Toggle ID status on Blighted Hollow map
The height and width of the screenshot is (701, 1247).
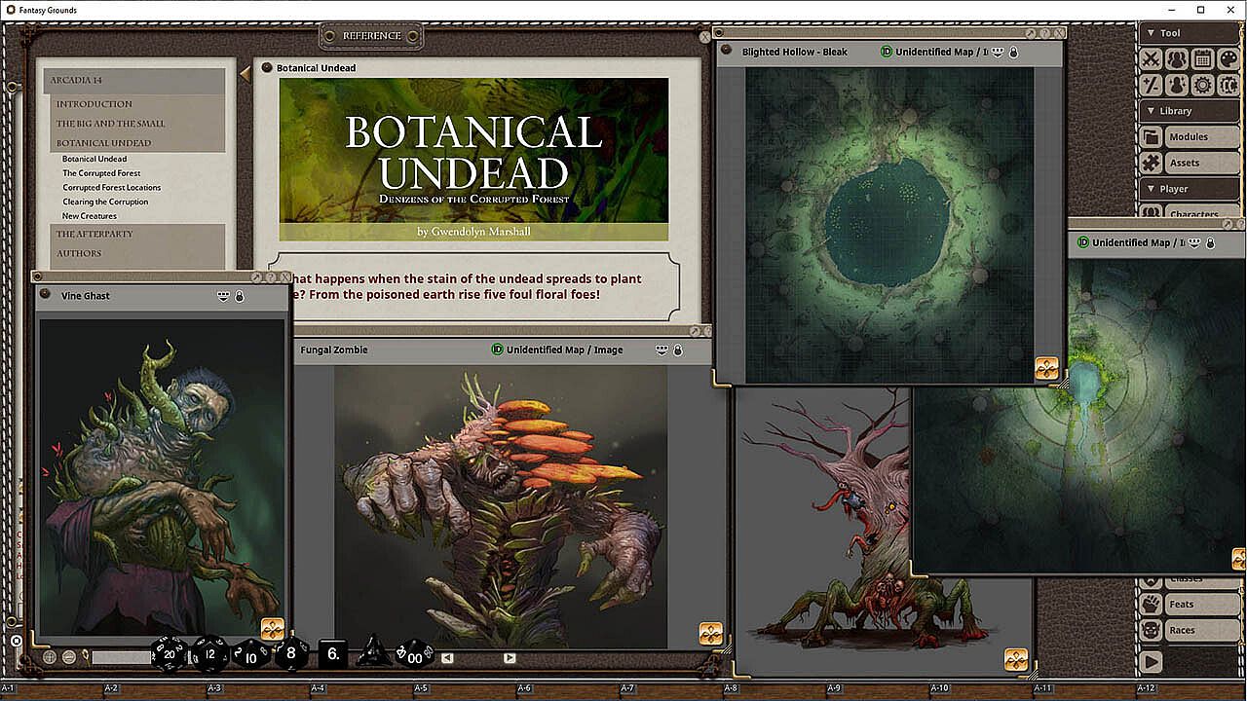(886, 52)
